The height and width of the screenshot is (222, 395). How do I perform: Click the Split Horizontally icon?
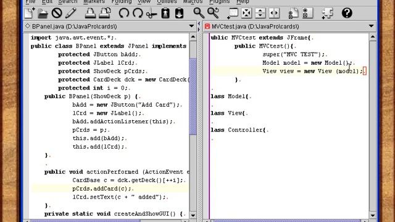[x=260, y=13]
